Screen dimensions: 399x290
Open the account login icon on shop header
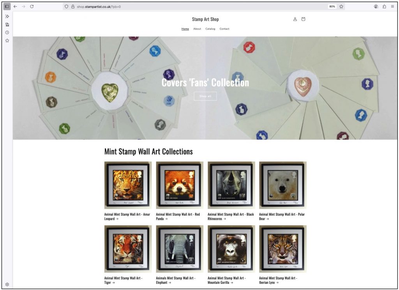295,19
